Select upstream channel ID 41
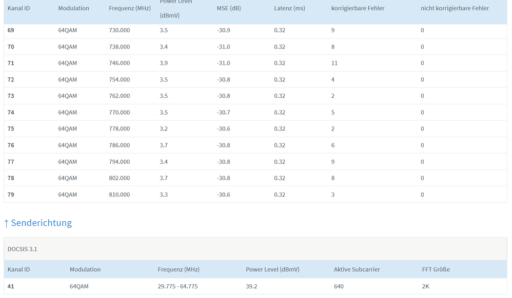The height and width of the screenshot is (298, 512). [11, 286]
